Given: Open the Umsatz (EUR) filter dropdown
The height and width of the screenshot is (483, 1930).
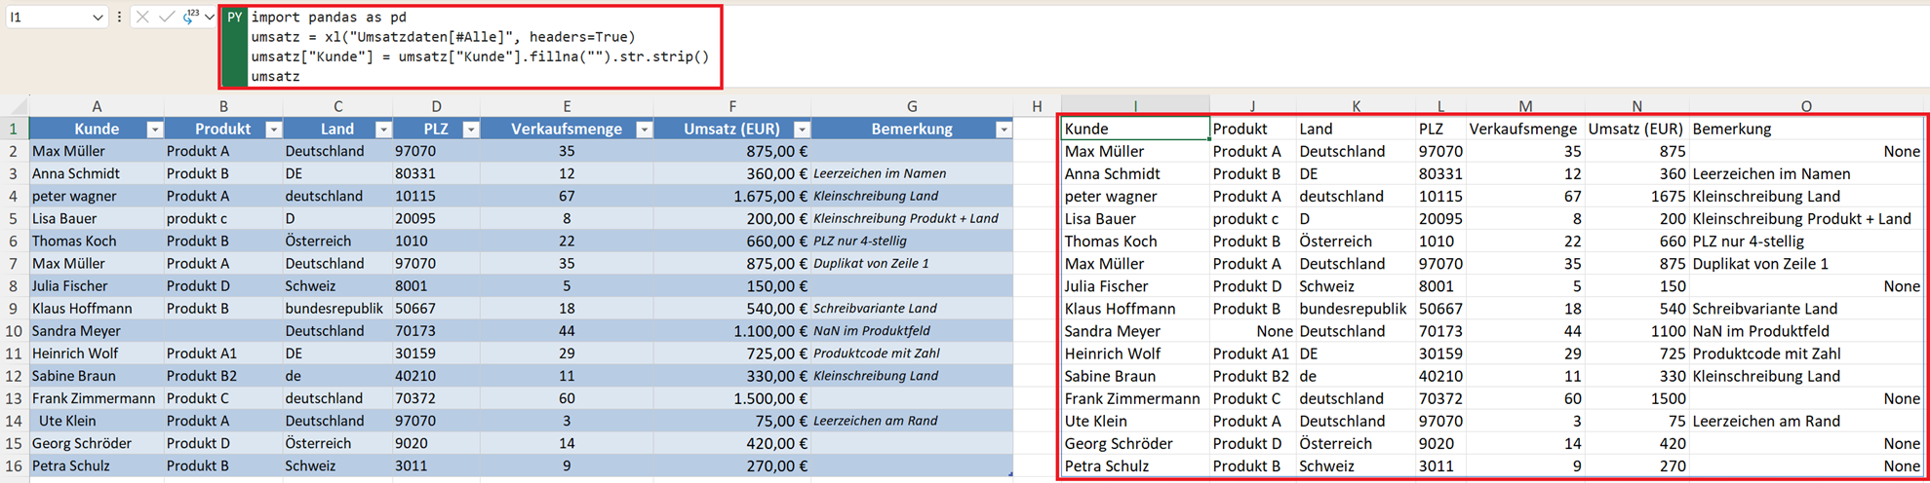Looking at the screenshot, I should (x=802, y=130).
